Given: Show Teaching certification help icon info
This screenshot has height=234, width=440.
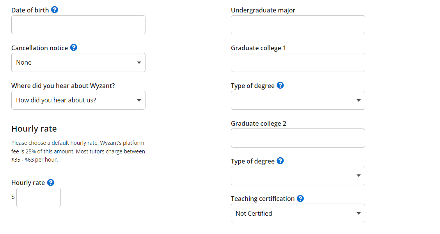Looking at the screenshot, I should pos(300,199).
